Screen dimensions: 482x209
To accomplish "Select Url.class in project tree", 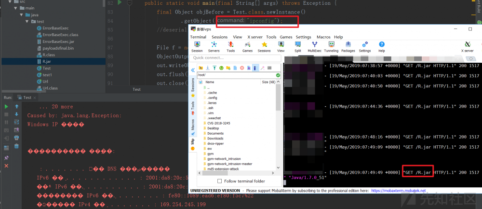I will 50,88.
